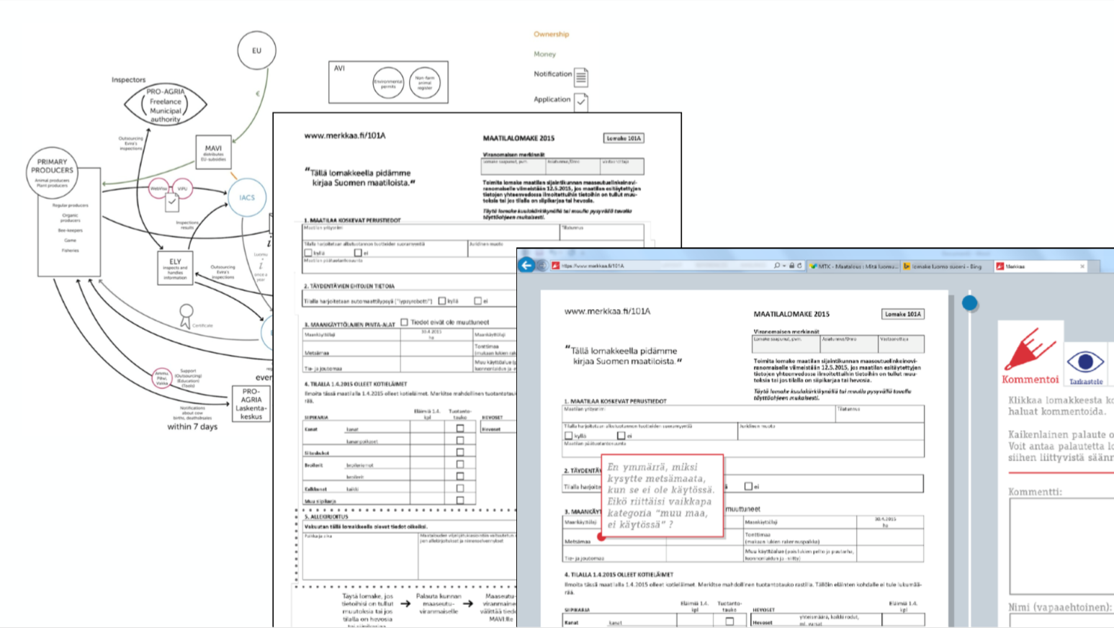Screen dimensions: 1114x628
Task: Click the 'Lomake 101A' box in the browser form
Action: click(903, 314)
